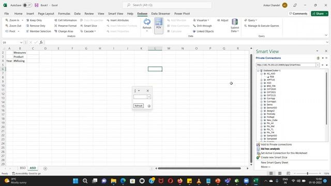Open the Smart View ribbon tab
This screenshot has width=331, height=186.
(x=115, y=13)
